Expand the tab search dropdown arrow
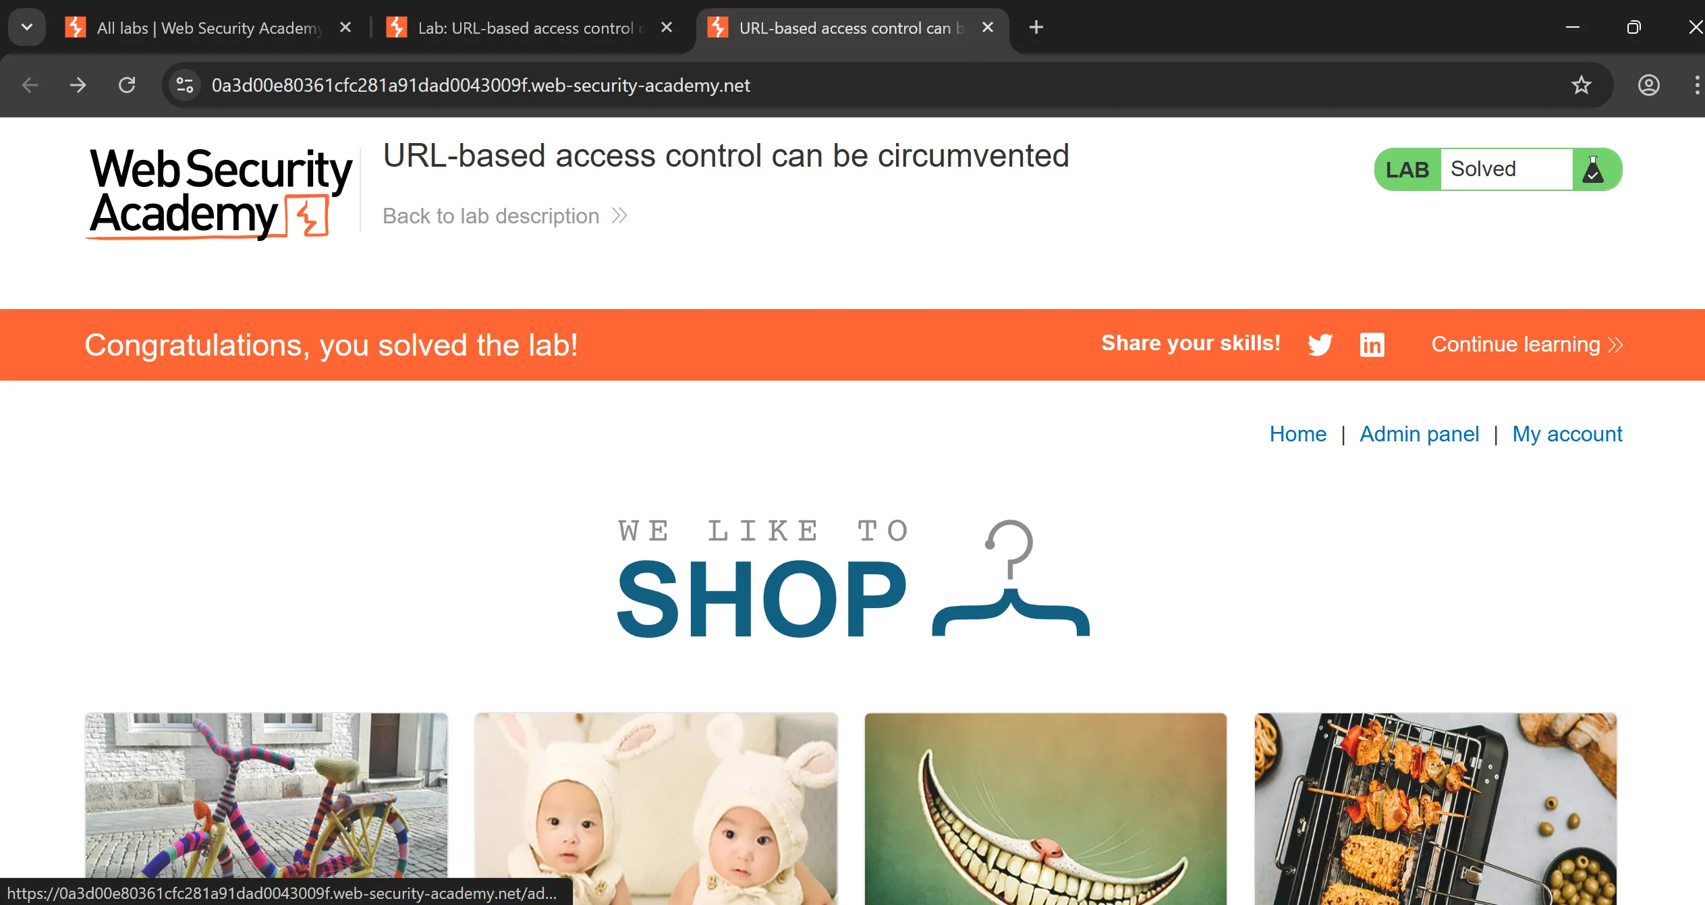Image resolution: width=1705 pixels, height=905 pixels. click(27, 27)
